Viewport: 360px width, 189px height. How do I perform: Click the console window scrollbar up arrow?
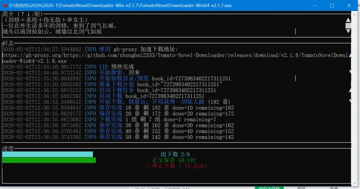354,14
